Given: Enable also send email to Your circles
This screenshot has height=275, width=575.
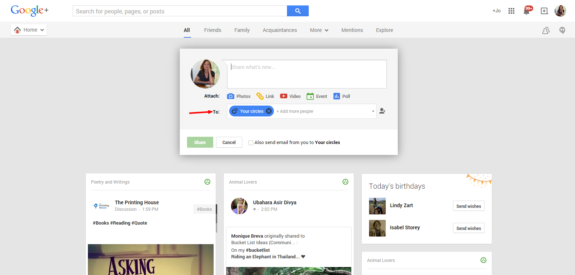Looking at the screenshot, I should [x=251, y=143].
